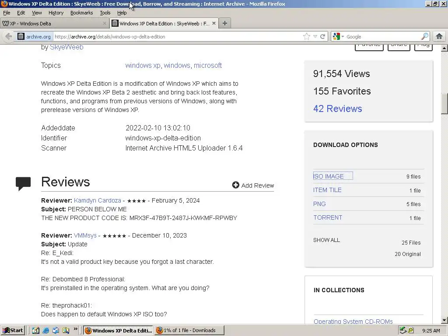448x336 pixels.
Task: Open the Google search engine selector dropdown
Action: pos(338,37)
